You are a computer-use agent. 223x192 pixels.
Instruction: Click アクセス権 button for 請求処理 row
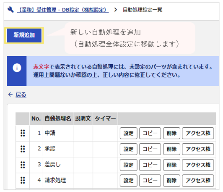coord(198,181)
